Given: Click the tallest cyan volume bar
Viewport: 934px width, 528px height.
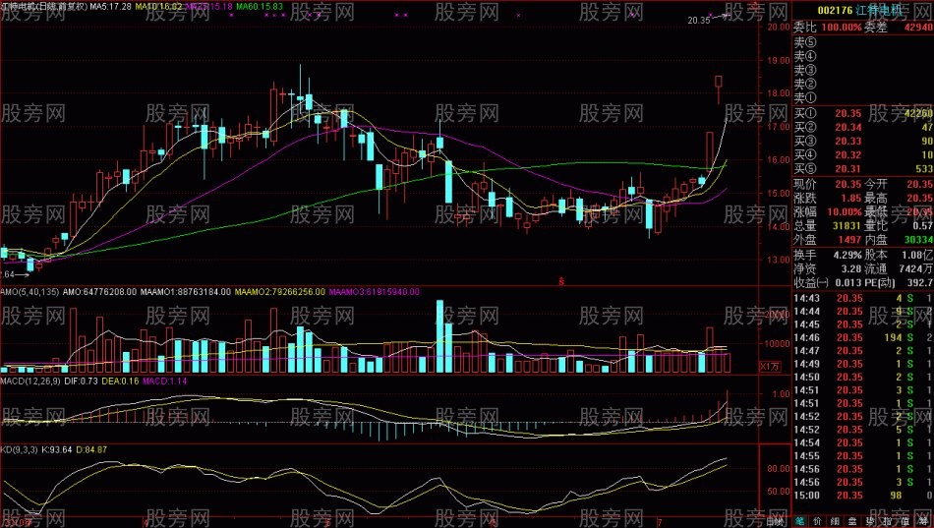Looking at the screenshot, I should click(439, 336).
